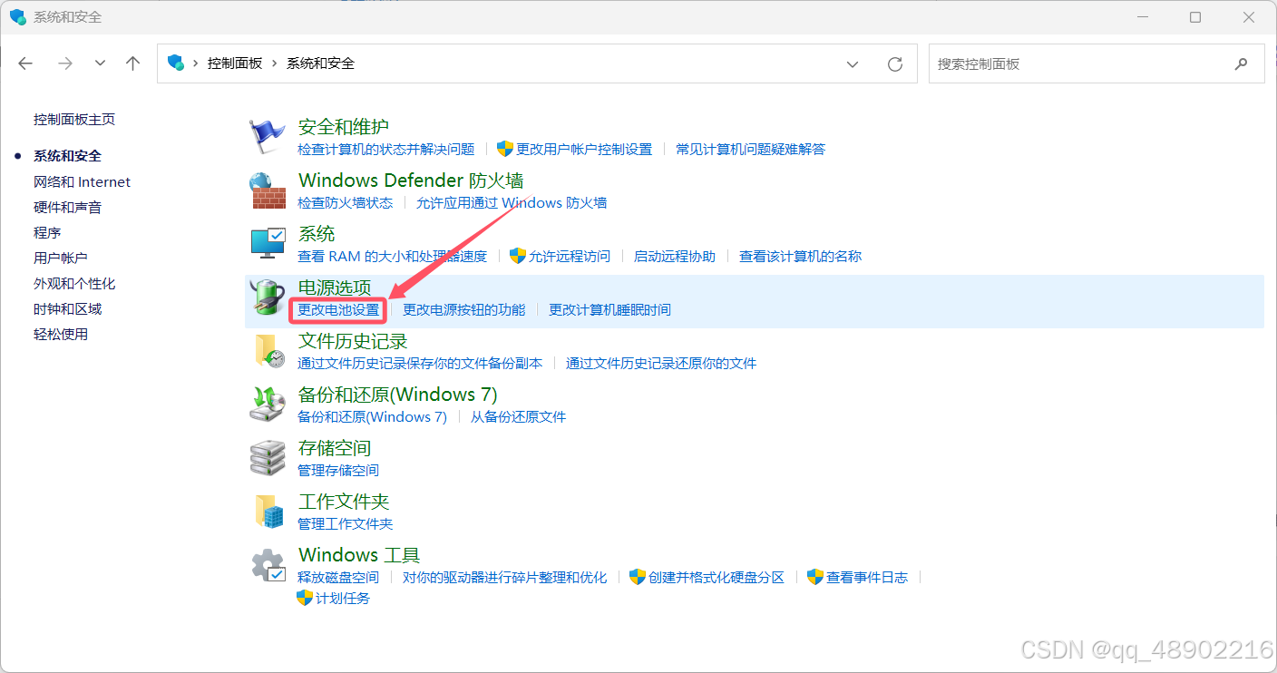Select 程序 in the sidebar
Image resolution: width=1277 pixels, height=673 pixels.
[47, 233]
